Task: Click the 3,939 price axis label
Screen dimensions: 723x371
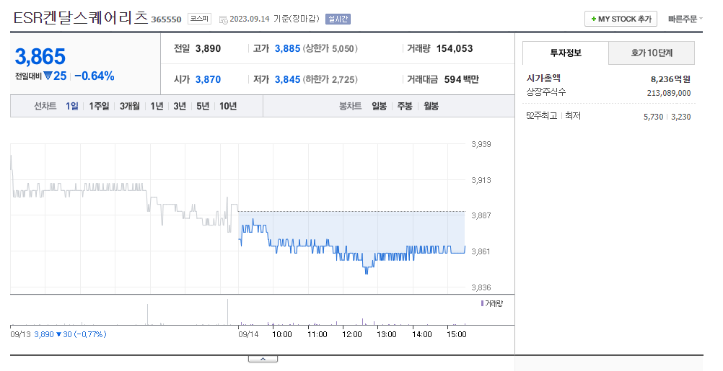Action: coord(481,144)
